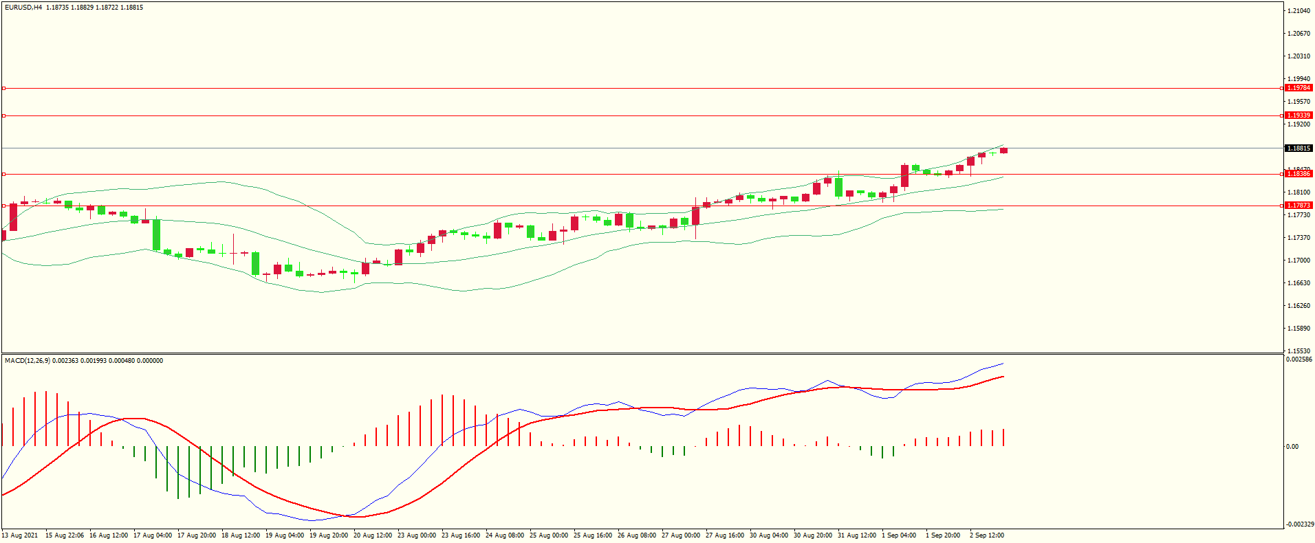
Task: Click the 1 Sep 20:00 time label
Action: pos(943,535)
